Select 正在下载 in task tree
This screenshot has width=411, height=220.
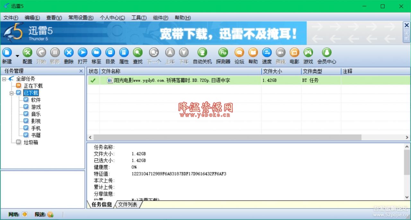pos(33,86)
